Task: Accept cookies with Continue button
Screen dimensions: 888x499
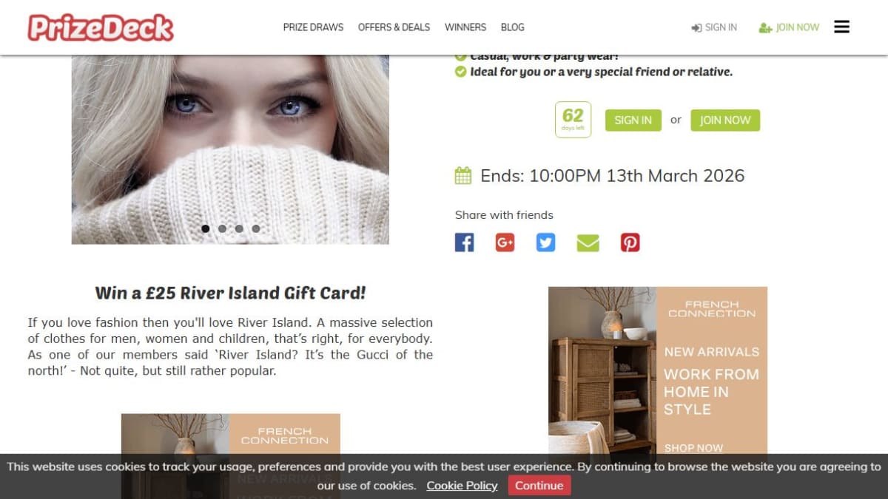Action: pyautogui.click(x=539, y=486)
